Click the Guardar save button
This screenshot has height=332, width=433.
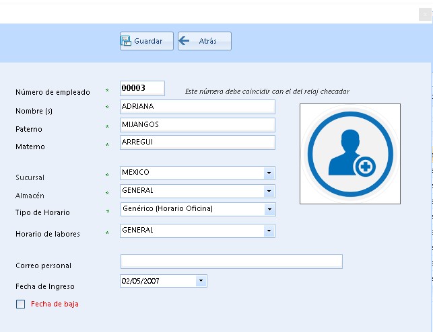(147, 41)
